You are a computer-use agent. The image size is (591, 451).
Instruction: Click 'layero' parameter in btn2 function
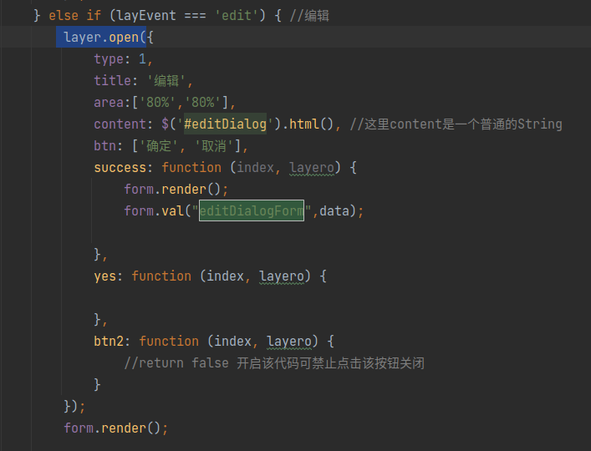click(x=289, y=341)
